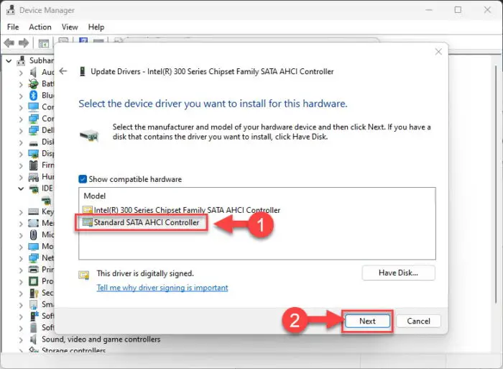
Task: Open the View menu
Action: (70, 27)
